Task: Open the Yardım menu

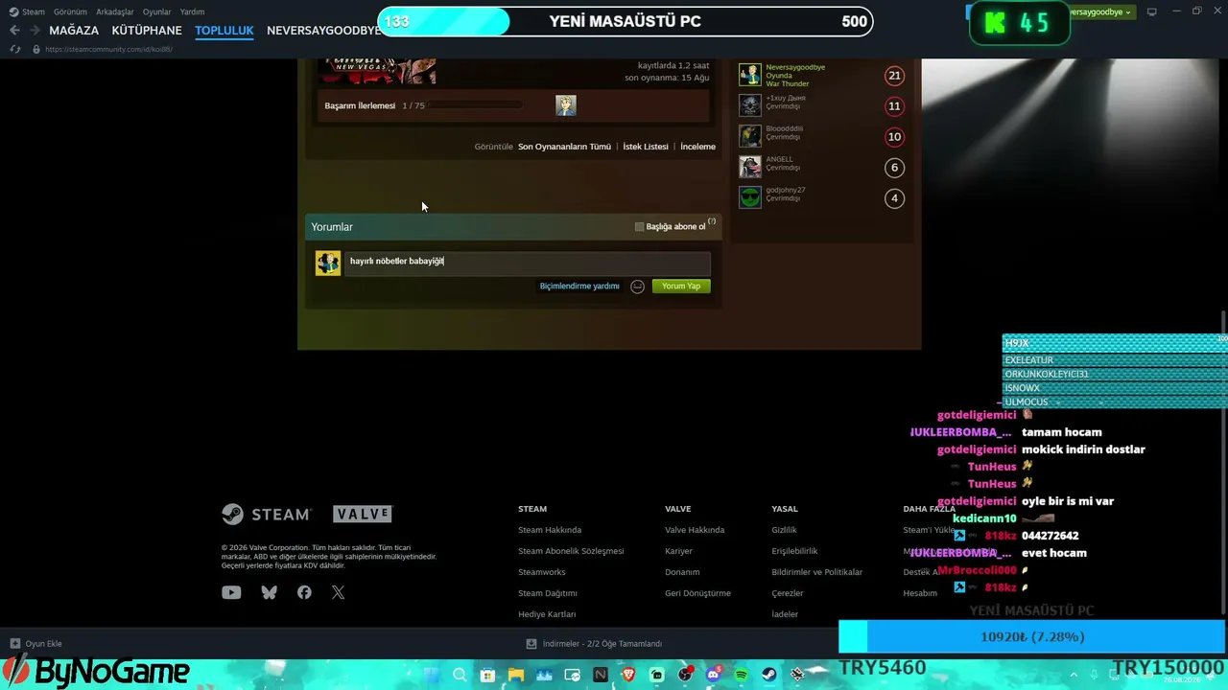Action: coord(192,11)
